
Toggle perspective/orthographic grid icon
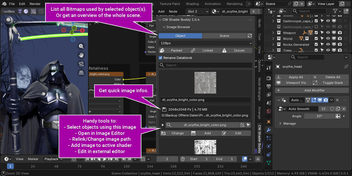81,73
